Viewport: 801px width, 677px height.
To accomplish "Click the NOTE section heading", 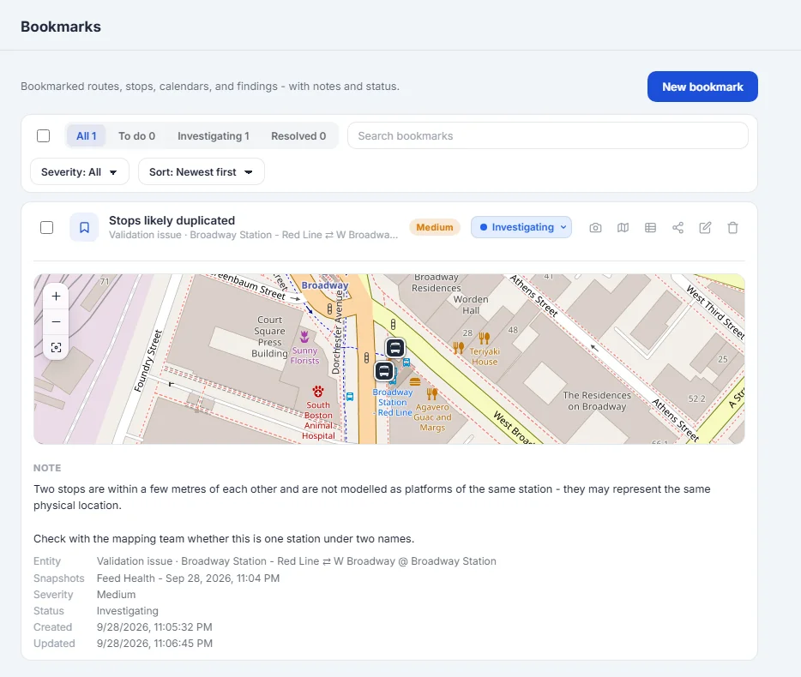I will 47,468.
